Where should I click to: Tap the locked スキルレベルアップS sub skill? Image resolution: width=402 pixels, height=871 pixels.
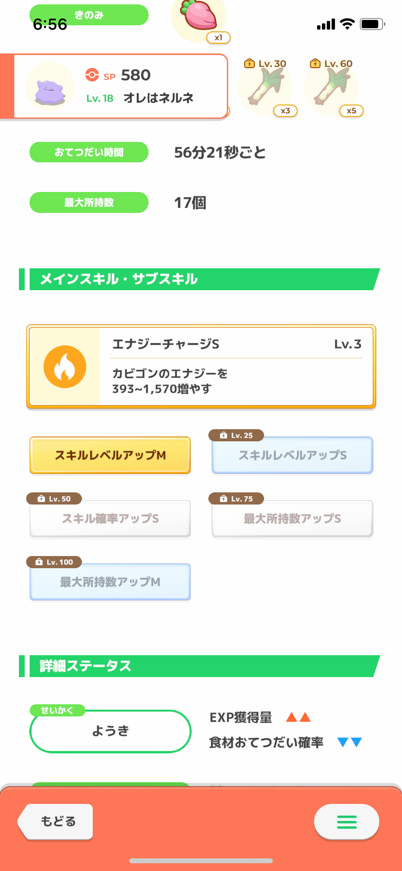[x=292, y=455]
